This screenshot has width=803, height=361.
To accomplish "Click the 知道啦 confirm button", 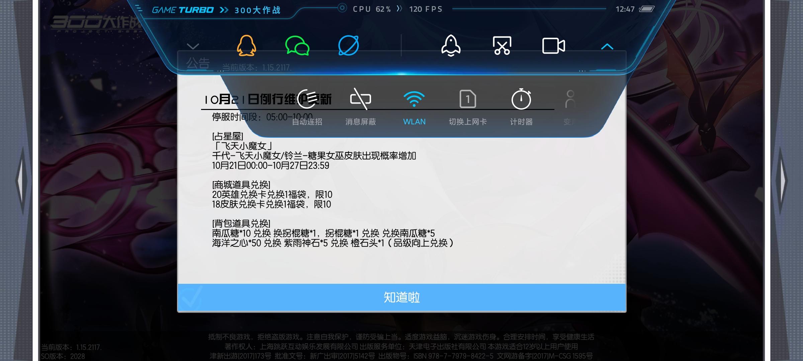I will point(401,297).
